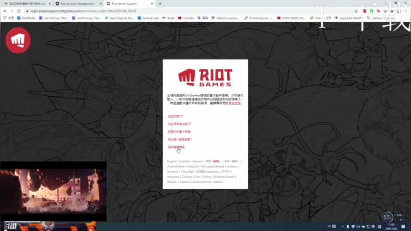The image size is (411, 231).
Task: Click the microphone tray icon
Action: (348, 226)
